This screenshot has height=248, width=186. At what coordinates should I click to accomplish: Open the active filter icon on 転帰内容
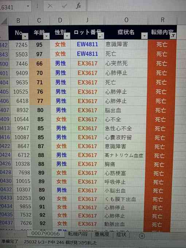(173, 36)
